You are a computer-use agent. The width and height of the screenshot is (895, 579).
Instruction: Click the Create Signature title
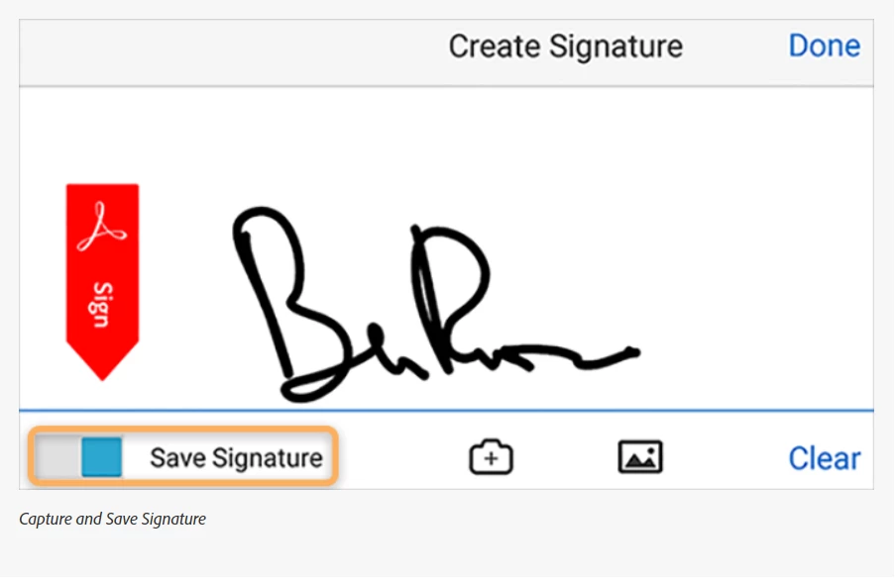[x=565, y=47]
